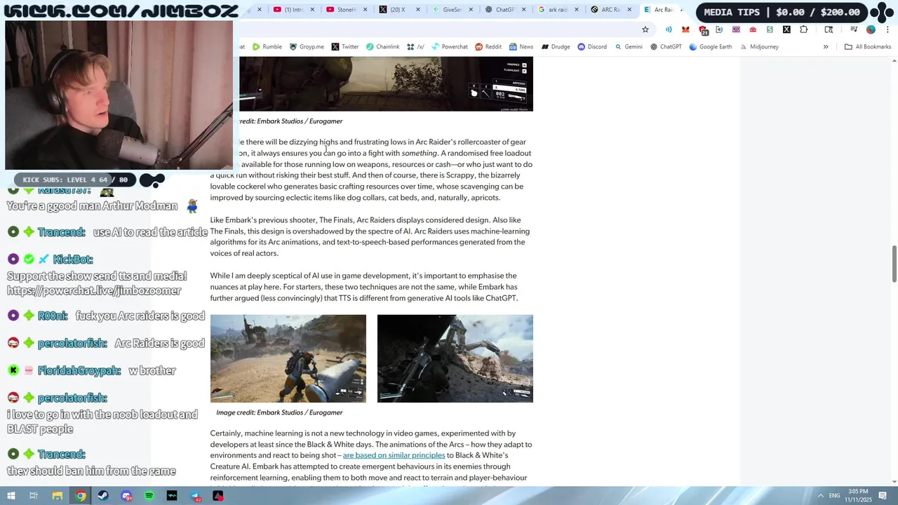Open Task View on the taskbar

(x=34, y=496)
